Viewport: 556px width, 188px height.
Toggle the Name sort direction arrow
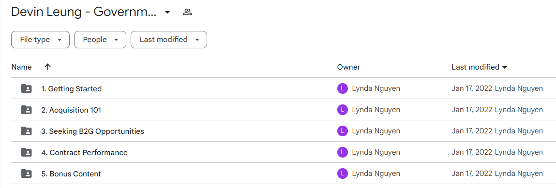click(x=47, y=67)
